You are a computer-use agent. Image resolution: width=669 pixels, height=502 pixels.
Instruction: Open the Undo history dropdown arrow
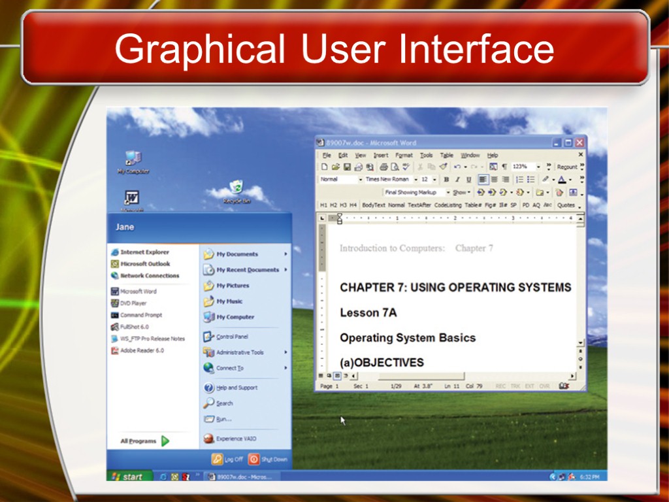click(x=465, y=167)
